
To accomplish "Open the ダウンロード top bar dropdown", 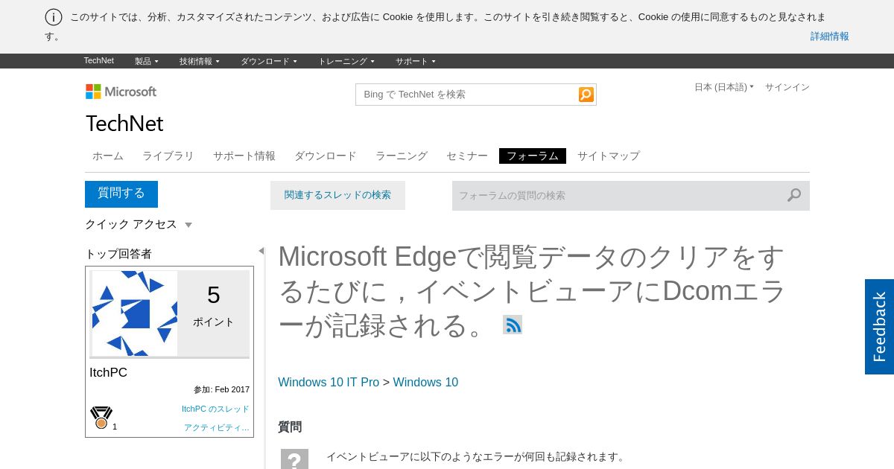I will tap(268, 61).
